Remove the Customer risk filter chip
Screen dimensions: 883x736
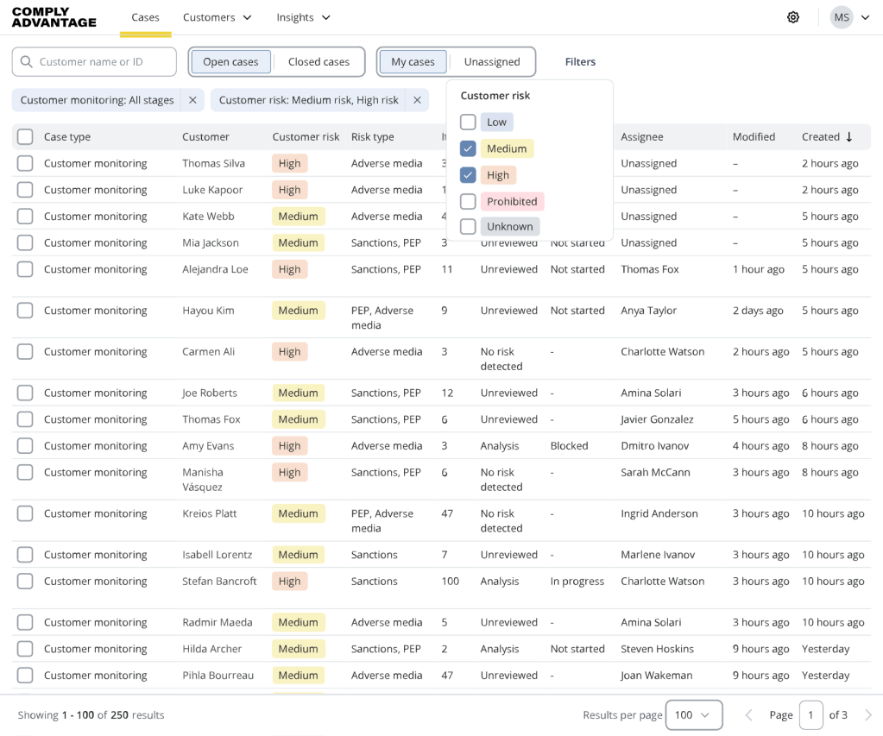417,100
